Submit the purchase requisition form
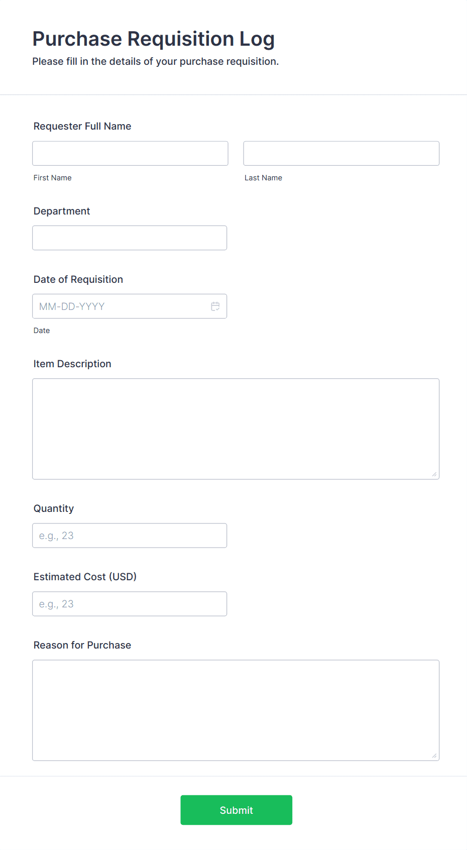This screenshot has width=467, height=850. pos(236,810)
